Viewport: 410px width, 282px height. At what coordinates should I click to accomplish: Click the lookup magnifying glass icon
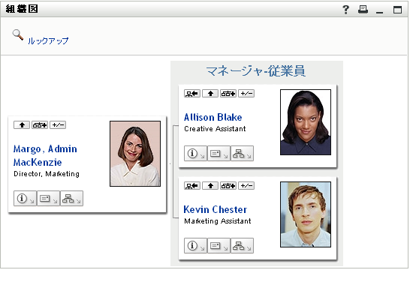click(18, 34)
